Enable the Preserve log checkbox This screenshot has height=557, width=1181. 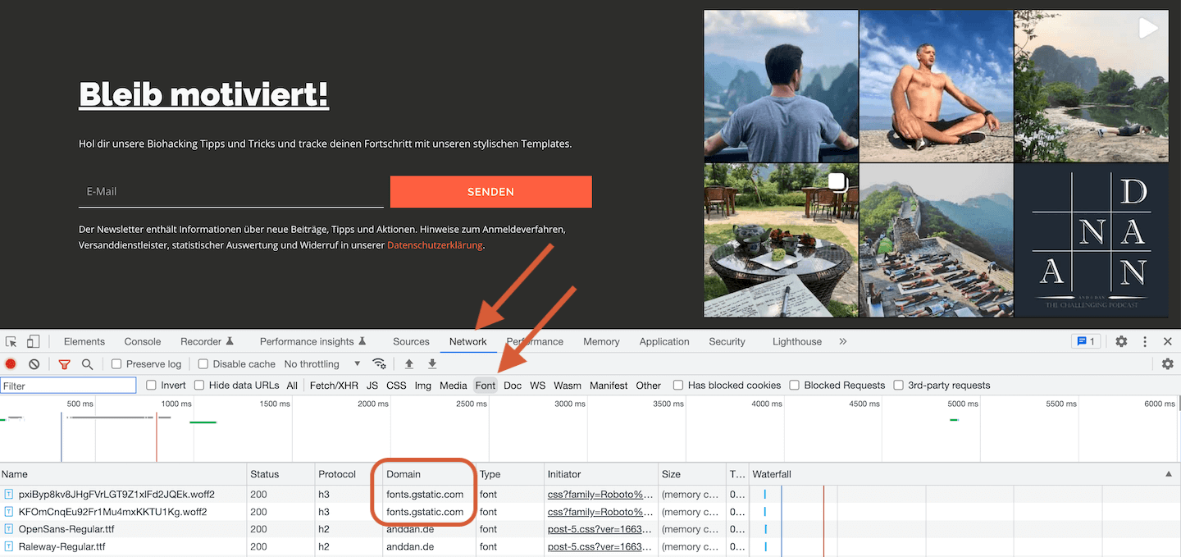pos(116,364)
